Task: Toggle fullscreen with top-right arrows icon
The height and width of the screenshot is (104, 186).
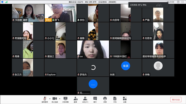Action: pos(183,2)
